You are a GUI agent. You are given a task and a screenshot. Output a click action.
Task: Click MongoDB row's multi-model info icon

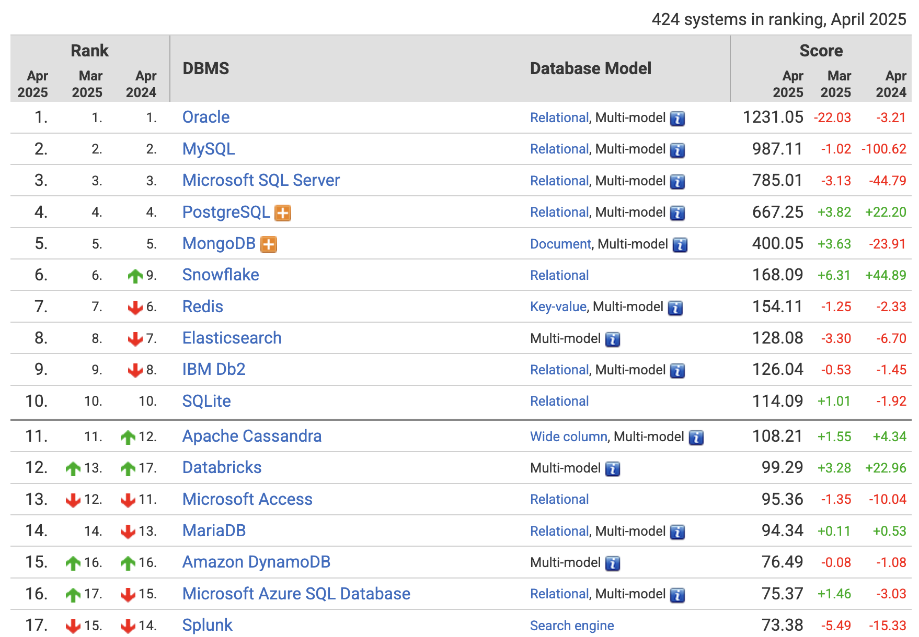680,245
